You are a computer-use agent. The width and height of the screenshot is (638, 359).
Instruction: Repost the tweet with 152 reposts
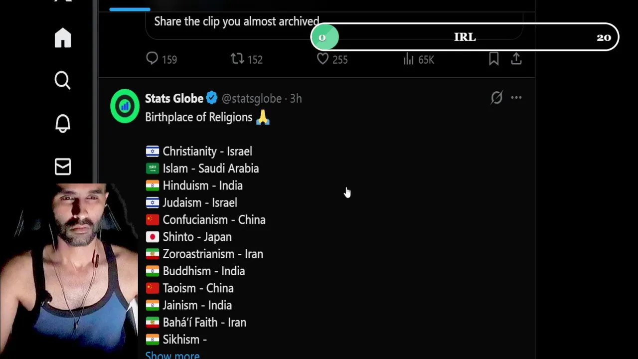(237, 59)
